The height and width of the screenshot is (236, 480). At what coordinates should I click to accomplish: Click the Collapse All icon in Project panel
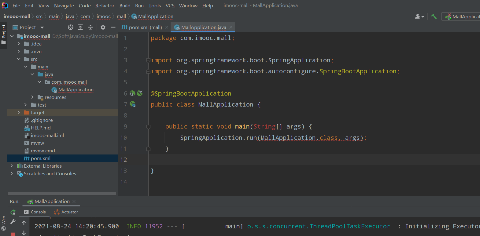[90, 27]
